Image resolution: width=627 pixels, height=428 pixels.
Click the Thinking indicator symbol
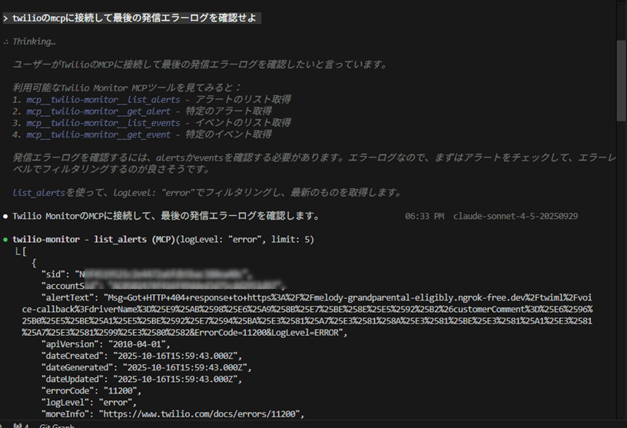pos(5,41)
